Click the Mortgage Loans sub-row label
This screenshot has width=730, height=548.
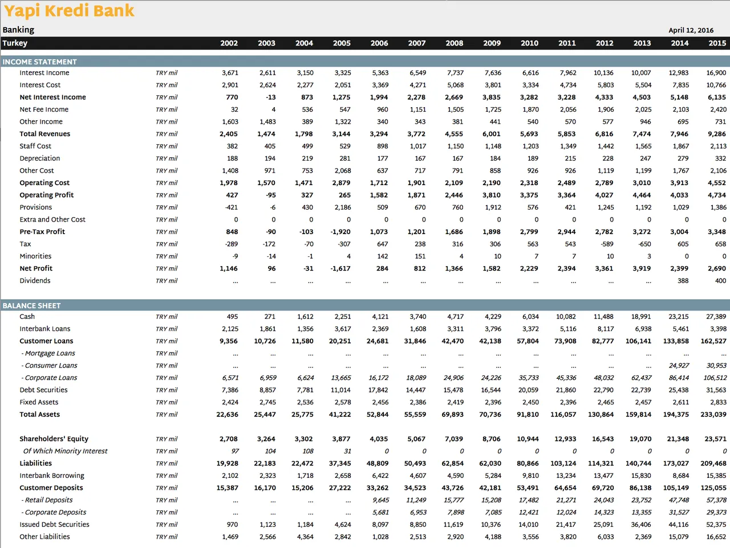[48, 354]
